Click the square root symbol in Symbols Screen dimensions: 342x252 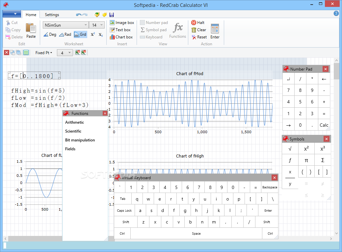290,149
